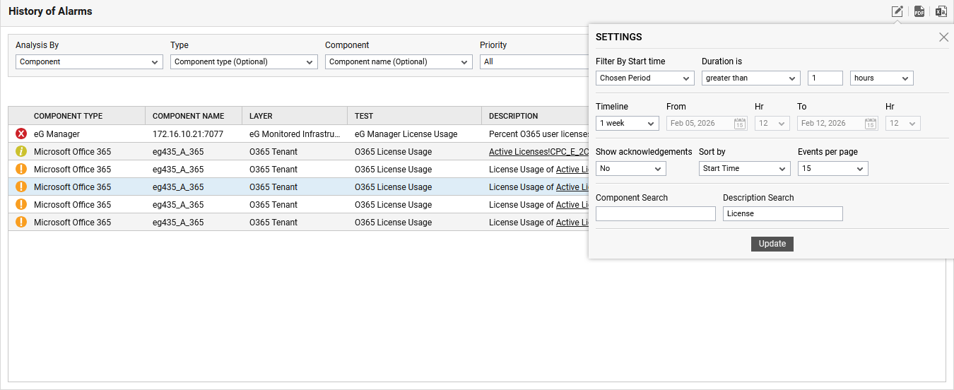Export alarm history as PDF

click(919, 11)
